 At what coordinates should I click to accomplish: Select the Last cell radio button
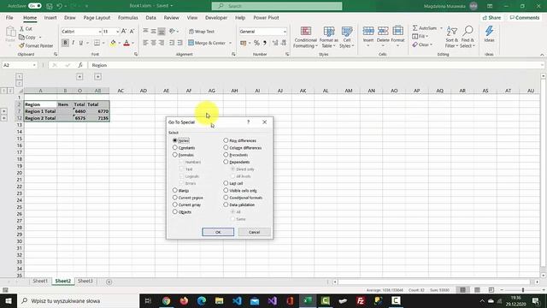tap(226, 183)
